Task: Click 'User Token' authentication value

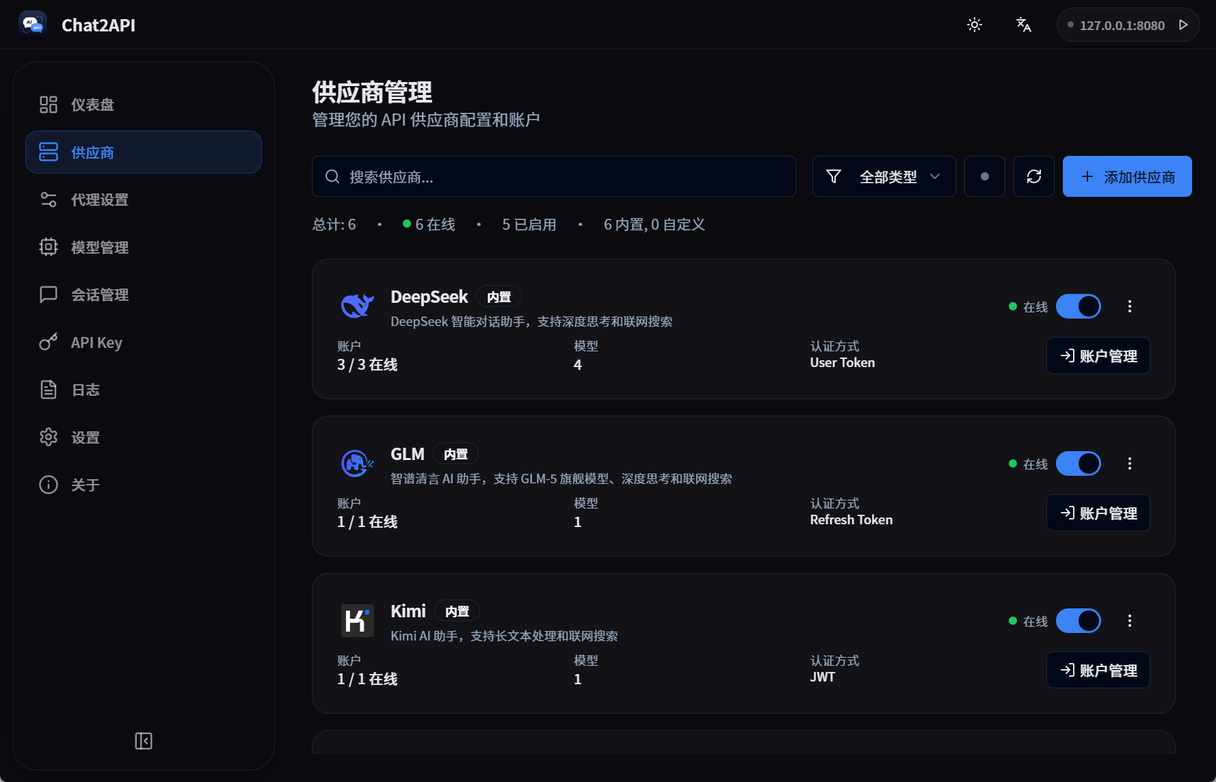Action: (843, 363)
